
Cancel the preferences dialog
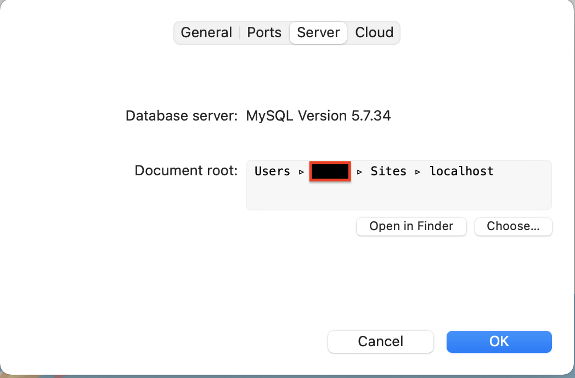tap(381, 342)
